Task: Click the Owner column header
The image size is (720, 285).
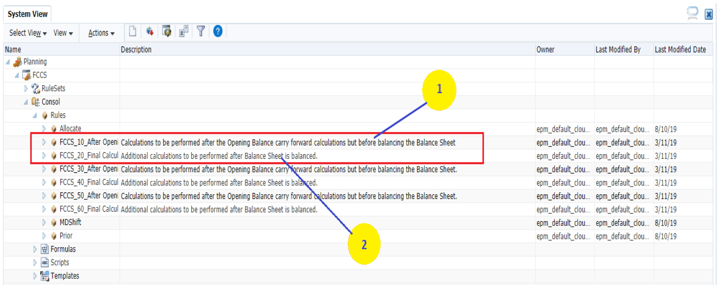Action: click(565, 50)
